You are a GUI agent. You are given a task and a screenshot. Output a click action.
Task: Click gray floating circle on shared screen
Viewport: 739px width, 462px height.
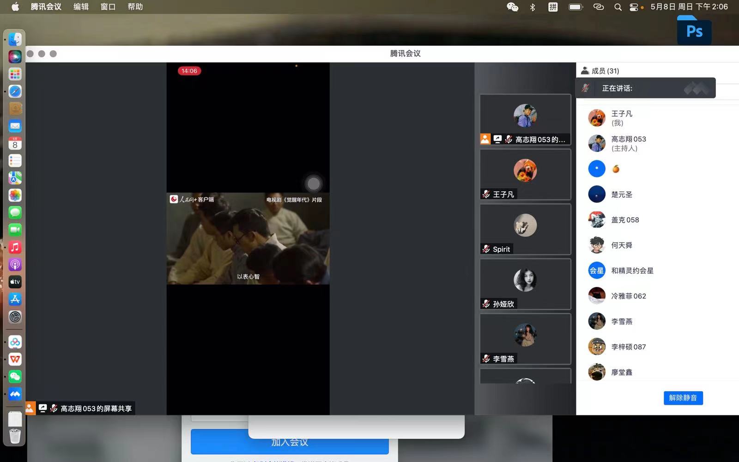314,183
